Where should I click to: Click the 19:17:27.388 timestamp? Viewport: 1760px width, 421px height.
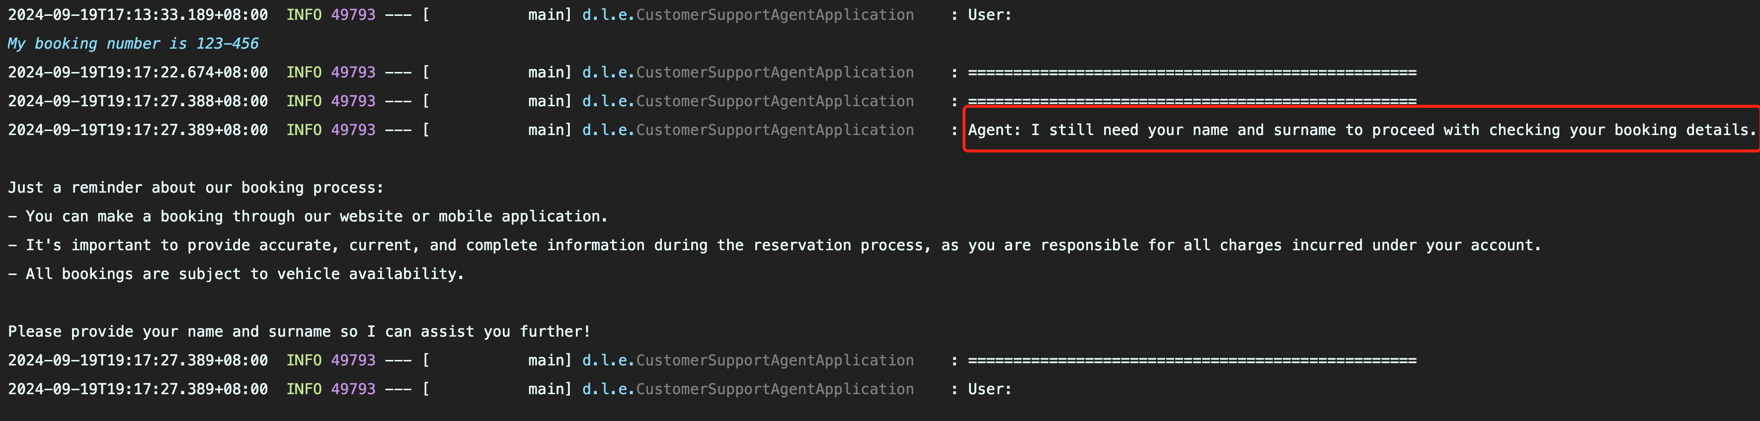point(137,101)
